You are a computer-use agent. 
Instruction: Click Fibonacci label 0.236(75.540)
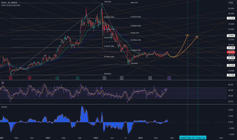click(x=136, y=17)
